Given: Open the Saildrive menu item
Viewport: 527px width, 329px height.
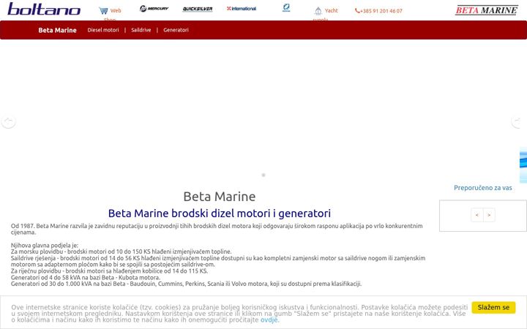Looking at the screenshot, I should click(x=141, y=30).
